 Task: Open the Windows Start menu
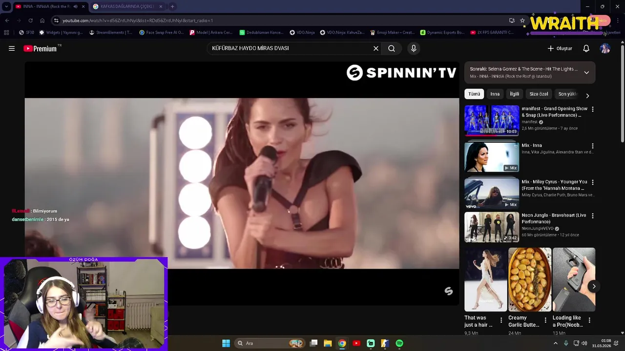click(x=226, y=343)
